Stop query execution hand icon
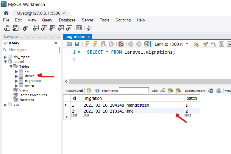Image resolution: width=231 pixels, height=154 pixels. click(111, 44)
